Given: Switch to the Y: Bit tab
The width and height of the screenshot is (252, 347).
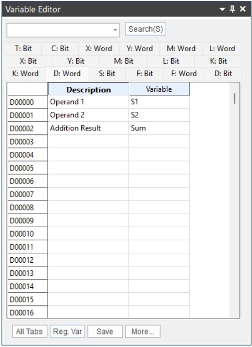Looking at the screenshot, I should tap(76, 61).
